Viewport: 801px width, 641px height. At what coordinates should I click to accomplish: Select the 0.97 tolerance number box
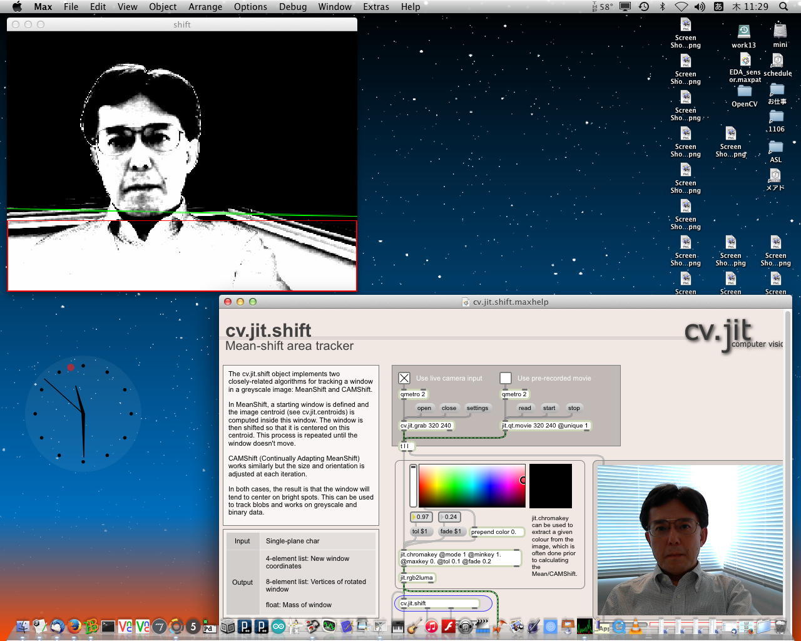click(x=421, y=517)
